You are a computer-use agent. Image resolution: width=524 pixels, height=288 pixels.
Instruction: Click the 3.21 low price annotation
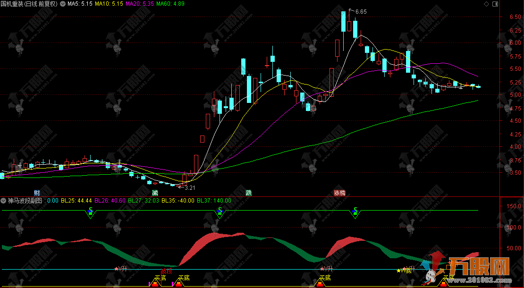pos(189,188)
